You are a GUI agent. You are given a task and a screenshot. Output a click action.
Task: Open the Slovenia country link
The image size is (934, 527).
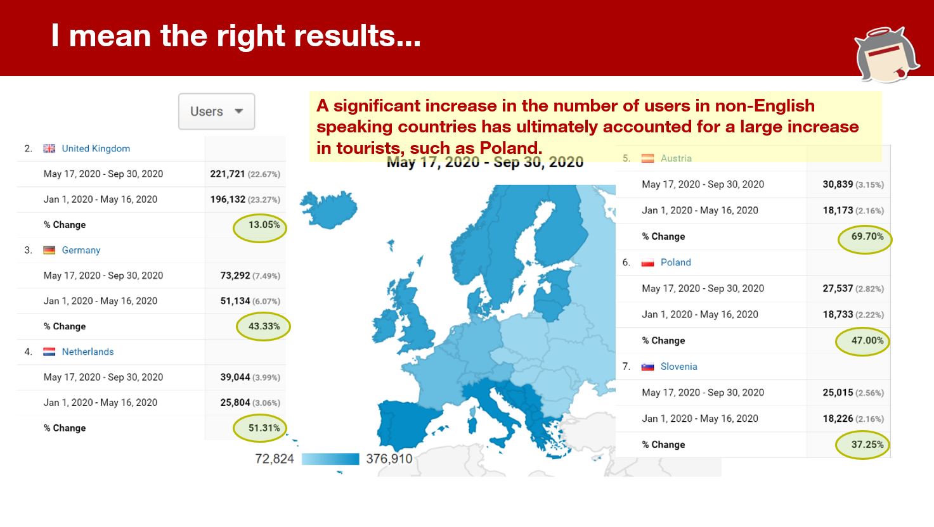678,366
